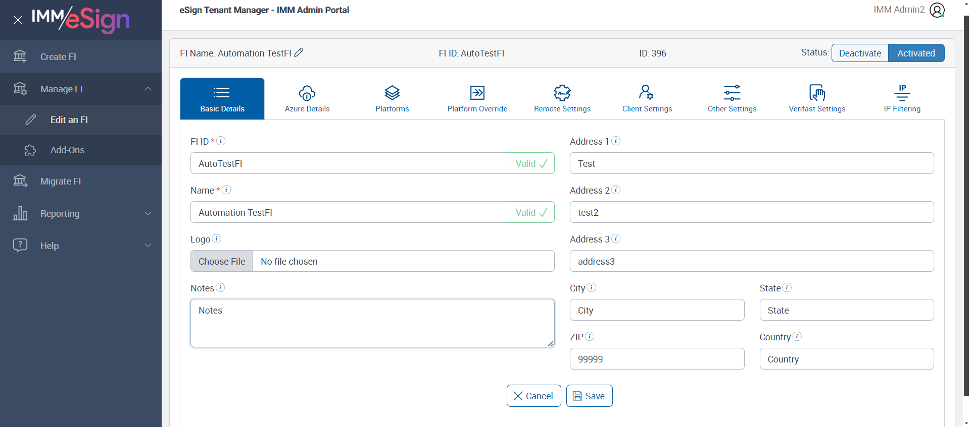Click the scrollbar down arrow
970x427 pixels.
click(x=966, y=423)
